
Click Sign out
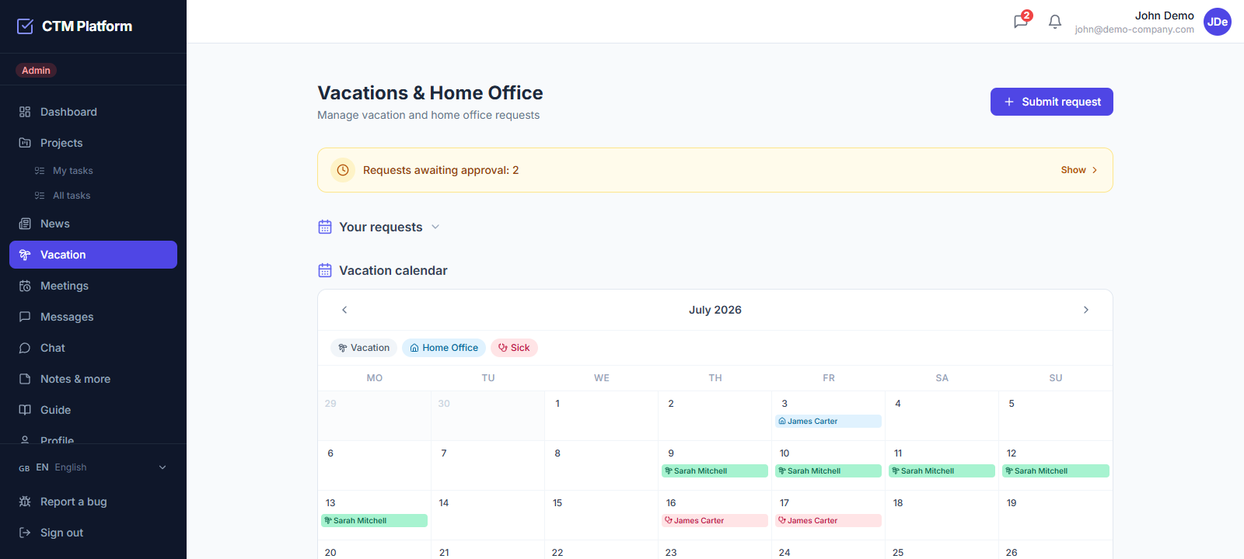93,533
